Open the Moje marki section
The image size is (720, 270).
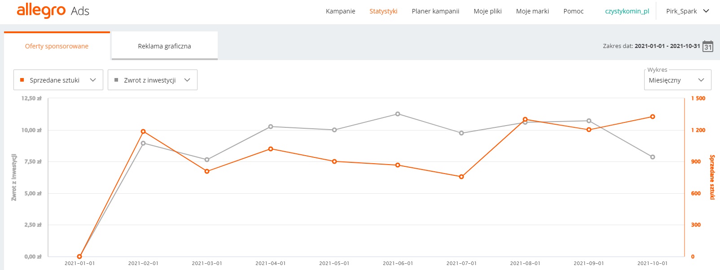tap(532, 11)
